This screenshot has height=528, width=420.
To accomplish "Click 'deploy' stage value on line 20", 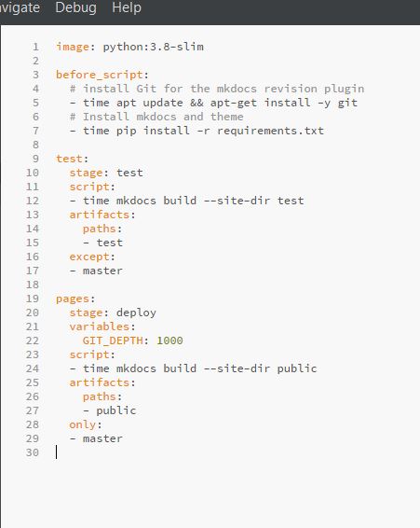I will 136,313.
